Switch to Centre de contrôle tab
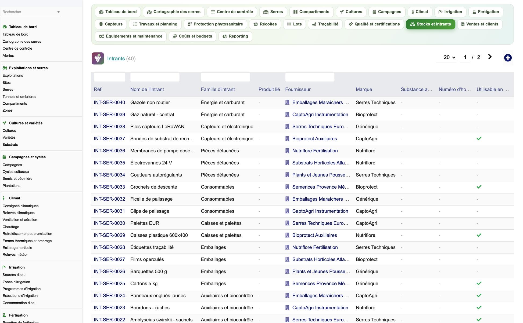 (x=232, y=12)
